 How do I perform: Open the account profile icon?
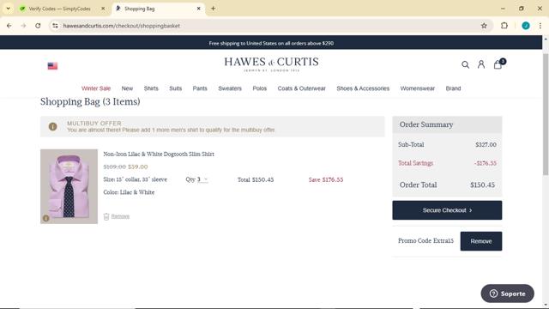click(481, 64)
